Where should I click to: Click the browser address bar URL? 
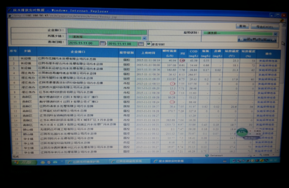[x=65, y=16]
